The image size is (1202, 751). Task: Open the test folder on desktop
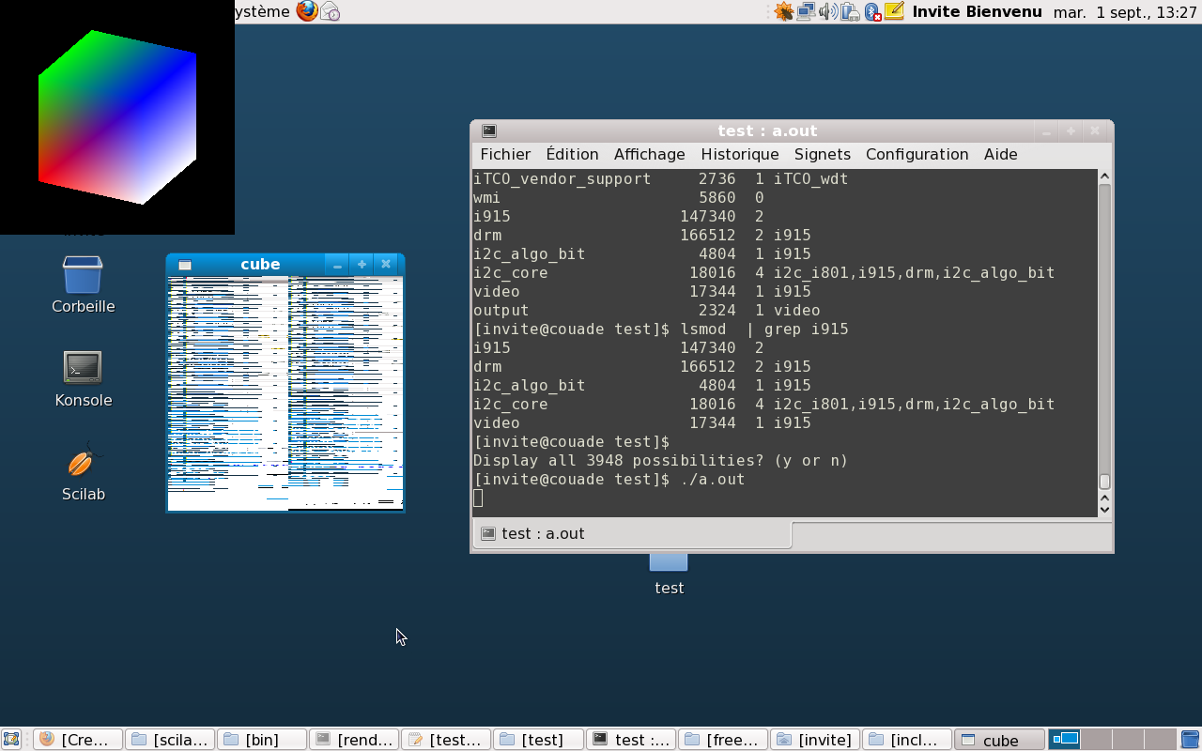point(669,563)
